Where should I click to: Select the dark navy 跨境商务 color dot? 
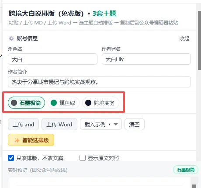(x=88, y=103)
